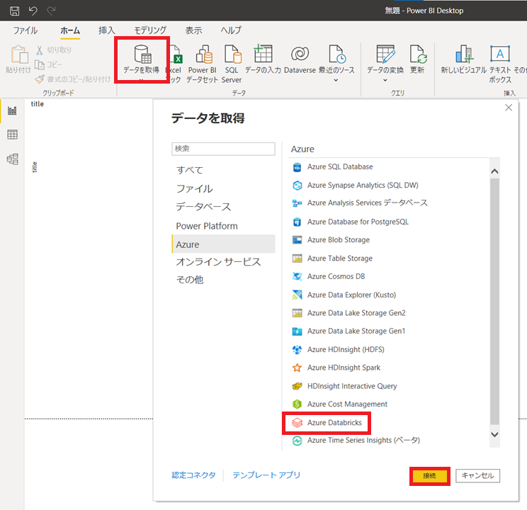Click the Save icon in title bar
The height and width of the screenshot is (510, 527).
14,11
